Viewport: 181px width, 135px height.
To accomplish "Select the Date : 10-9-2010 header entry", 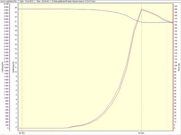I will pos(27,1).
